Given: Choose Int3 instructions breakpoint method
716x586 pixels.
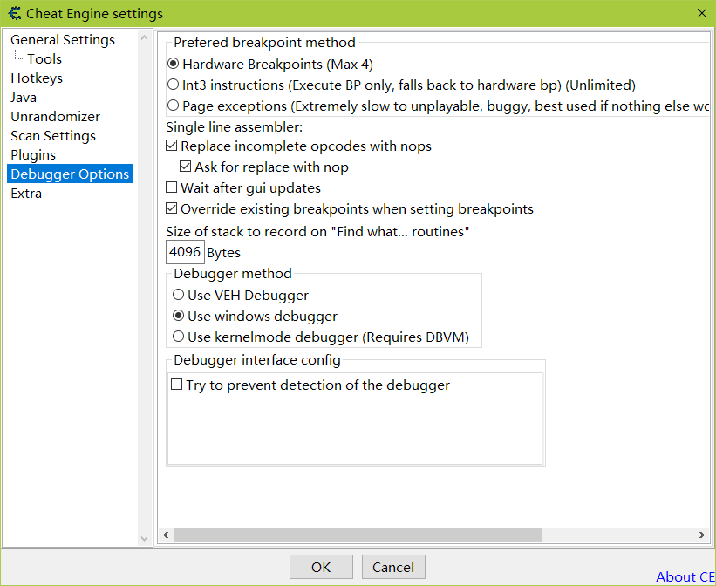Looking at the screenshot, I should coord(174,85).
